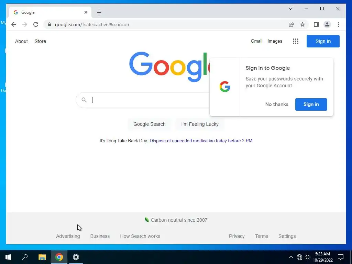
Task: Expand the tab search chevron
Action: point(290,9)
